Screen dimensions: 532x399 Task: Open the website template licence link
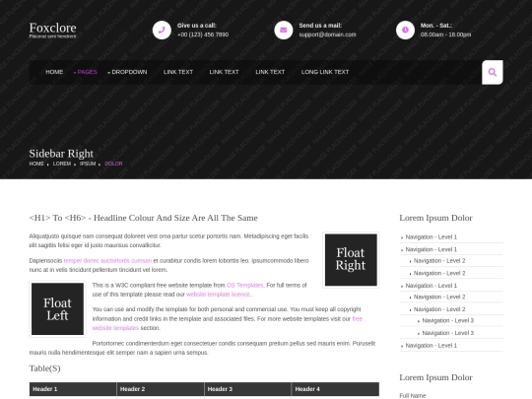click(x=218, y=295)
